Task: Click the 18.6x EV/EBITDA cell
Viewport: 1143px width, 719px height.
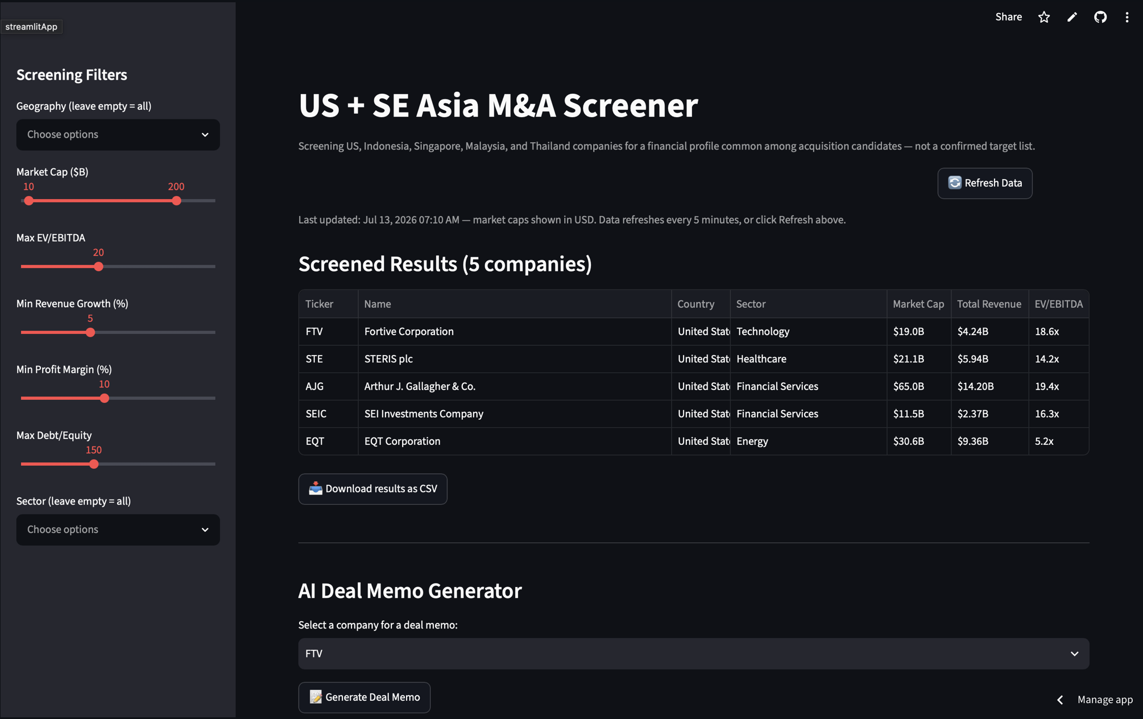Action: 1059,332
